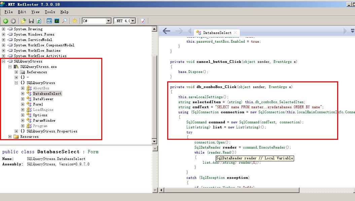This screenshot has width=355, height=201.
Task: Click the checkmark document toolbar icon
Action: click(143, 21)
